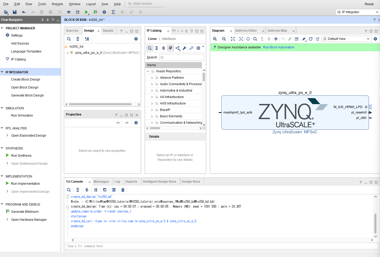The image size is (380, 257).
Task: Click Zoom Fit icon in Diagram toolbar
Action: 233,39
